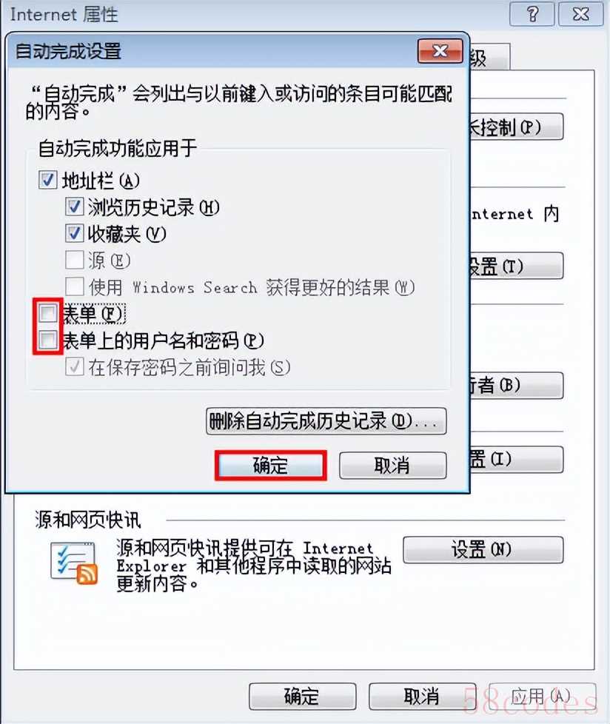Click 确定 at the bottom of Internet 属性
Screen dimensions: 610x724
point(303,697)
